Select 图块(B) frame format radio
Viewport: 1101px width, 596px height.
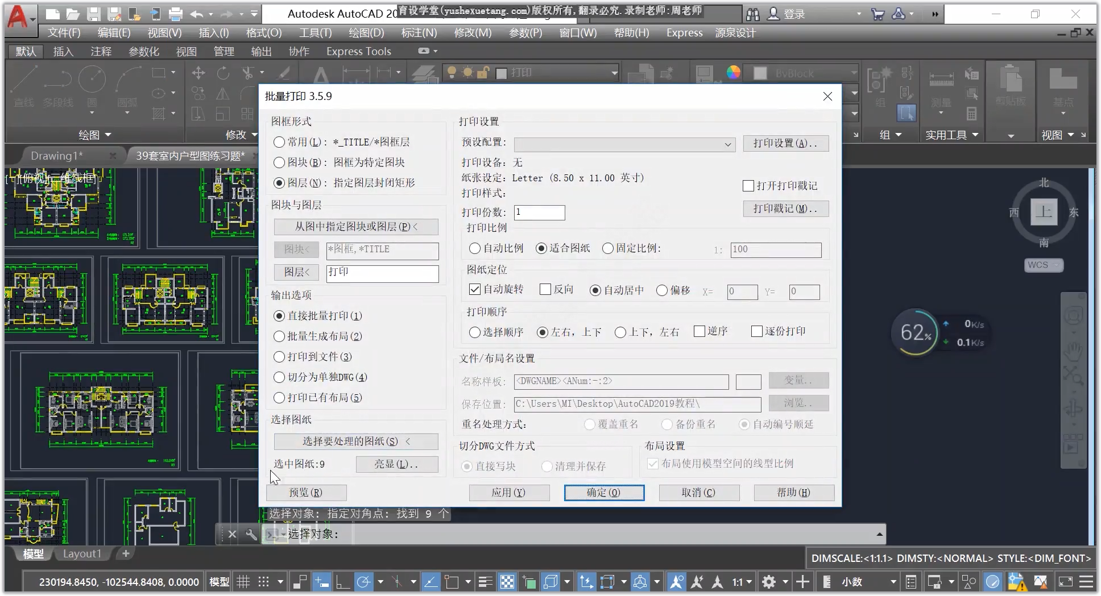coord(279,162)
